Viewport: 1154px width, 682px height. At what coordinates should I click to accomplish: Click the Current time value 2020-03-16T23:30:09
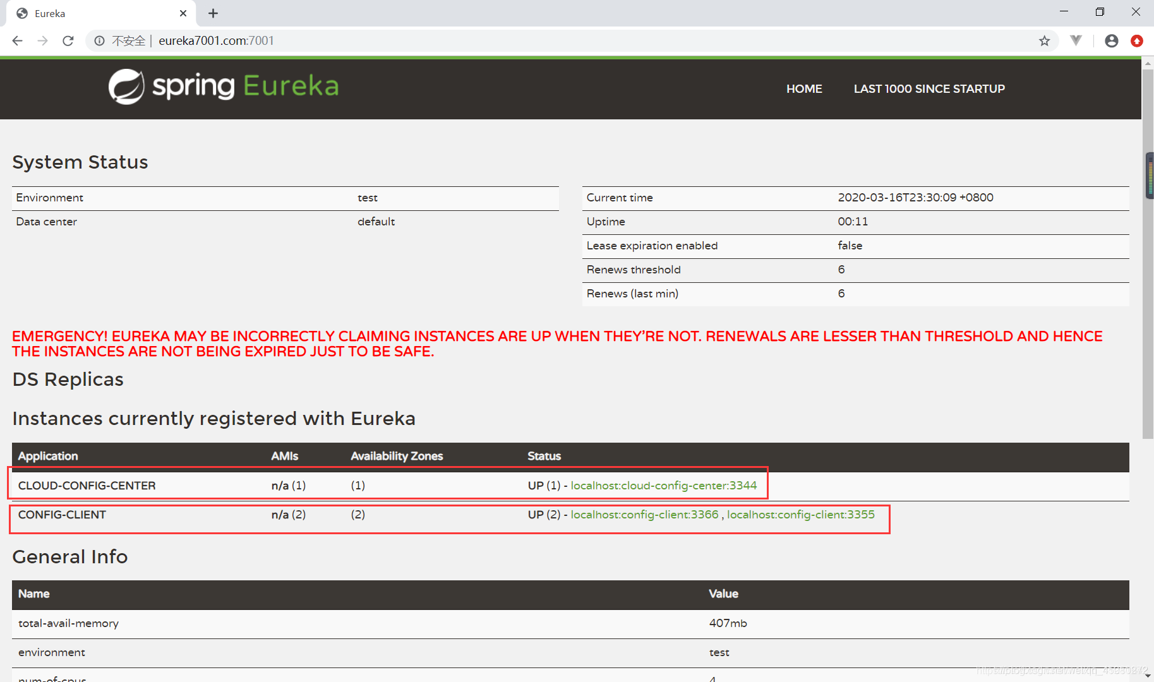tap(915, 198)
